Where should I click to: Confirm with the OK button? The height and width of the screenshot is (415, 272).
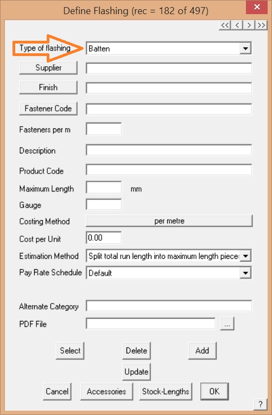coord(214,392)
